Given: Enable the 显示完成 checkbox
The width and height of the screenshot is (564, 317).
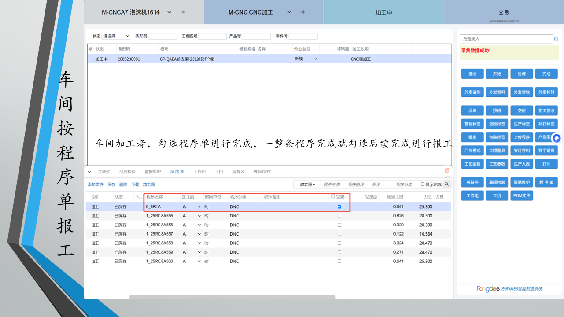Looking at the screenshot, I should point(423,184).
